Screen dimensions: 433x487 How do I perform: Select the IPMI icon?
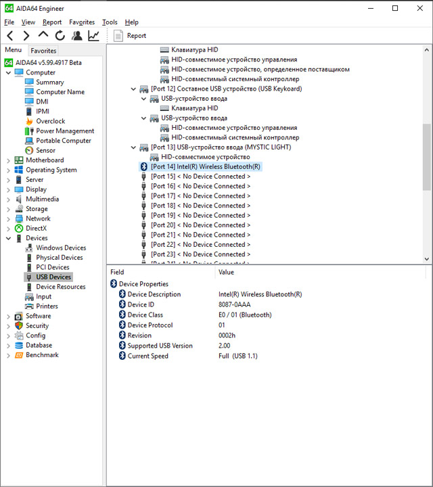pos(29,111)
